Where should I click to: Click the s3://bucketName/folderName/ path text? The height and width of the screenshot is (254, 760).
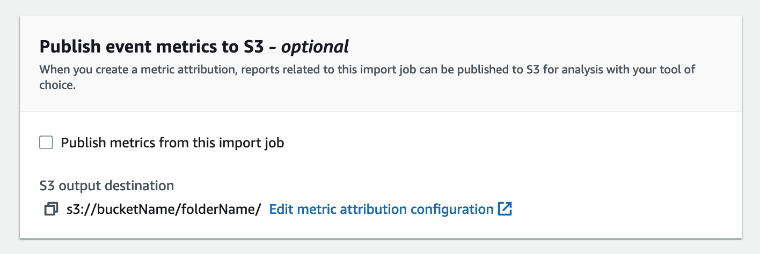point(163,209)
